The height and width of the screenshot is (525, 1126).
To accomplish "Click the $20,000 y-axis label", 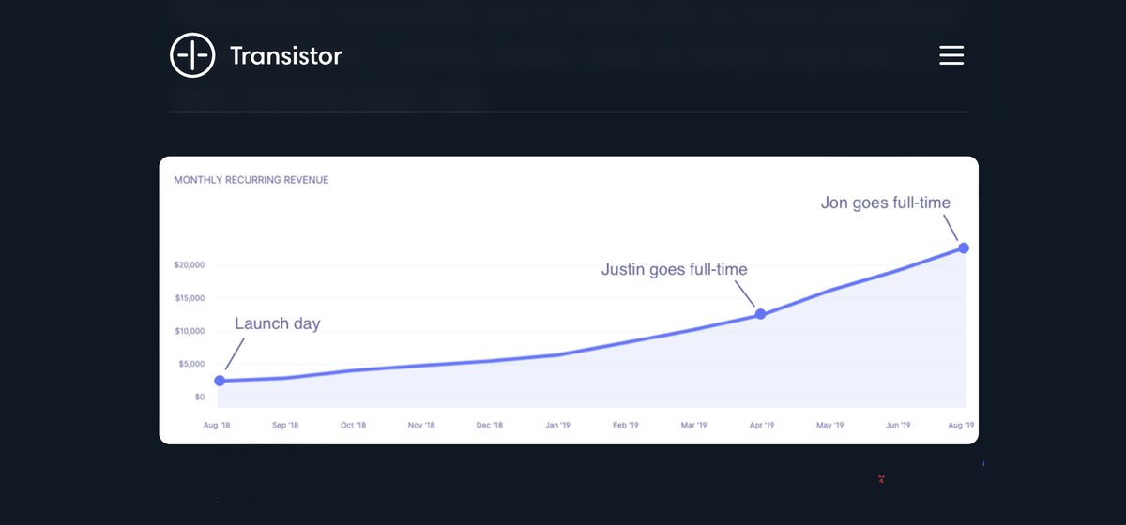I will coord(190,265).
